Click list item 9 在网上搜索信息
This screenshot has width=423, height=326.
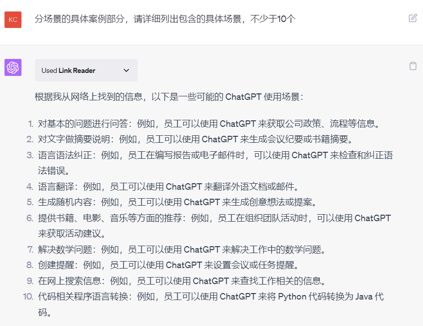coord(182,281)
